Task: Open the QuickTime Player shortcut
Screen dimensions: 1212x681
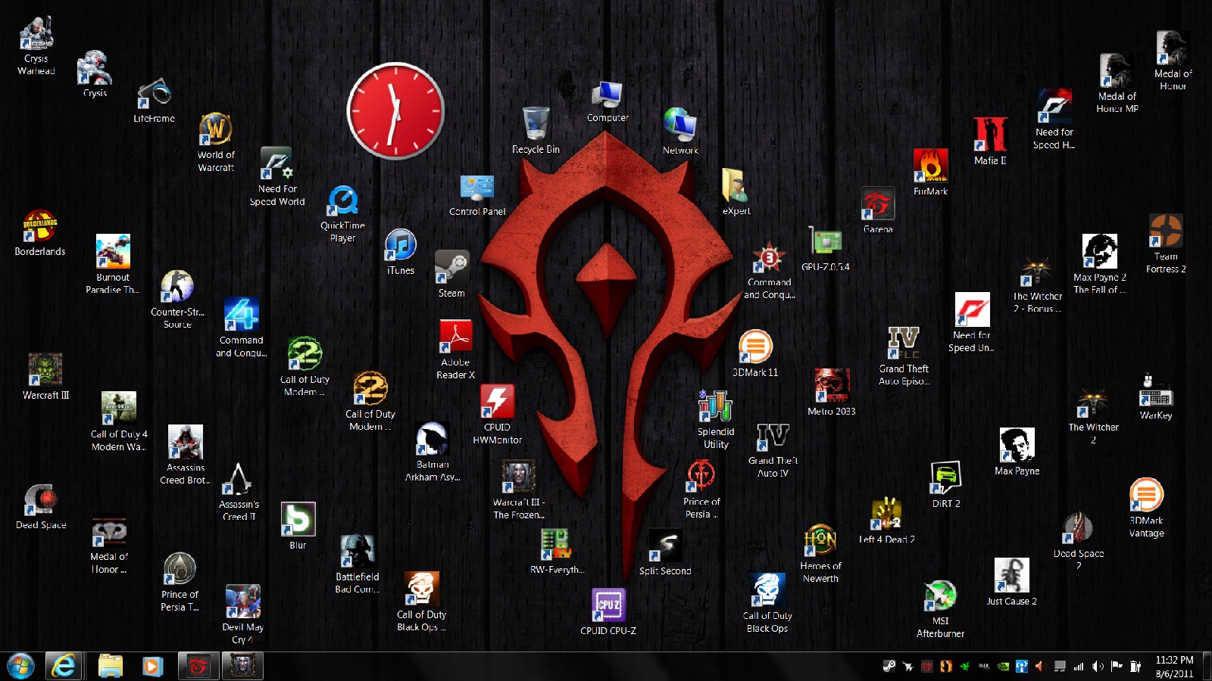Action: 342,213
